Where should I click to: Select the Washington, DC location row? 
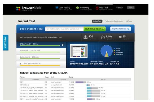tap(41, 51)
